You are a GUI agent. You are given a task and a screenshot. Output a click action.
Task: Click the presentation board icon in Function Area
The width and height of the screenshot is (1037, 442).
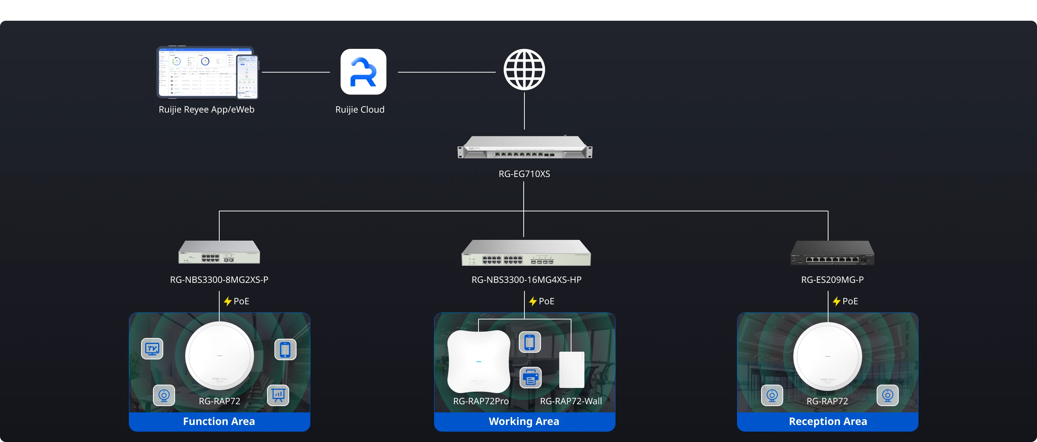(278, 395)
